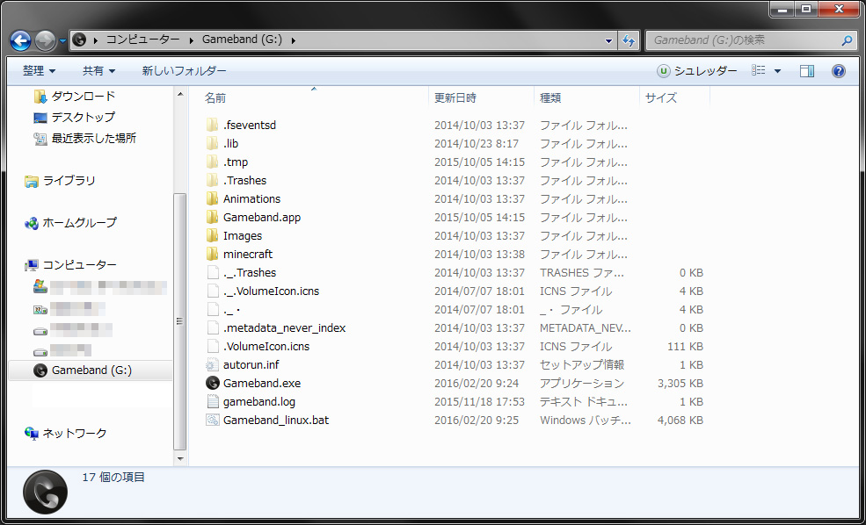Viewport: 866px width, 525px height.
Task: Open recent pages dropdown beside Forward arrow
Action: pos(62,40)
